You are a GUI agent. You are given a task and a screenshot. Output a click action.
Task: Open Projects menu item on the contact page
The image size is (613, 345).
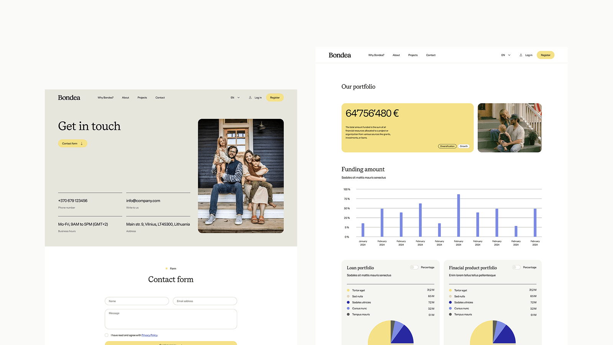click(142, 98)
